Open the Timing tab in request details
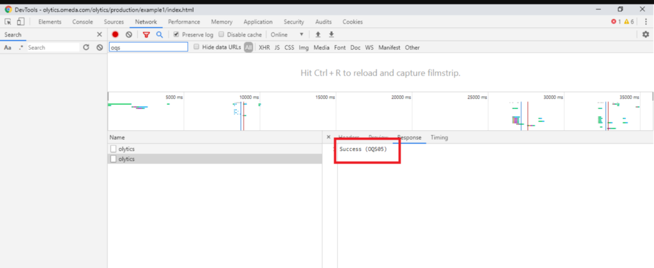This screenshot has height=268, width=654. pos(439,137)
